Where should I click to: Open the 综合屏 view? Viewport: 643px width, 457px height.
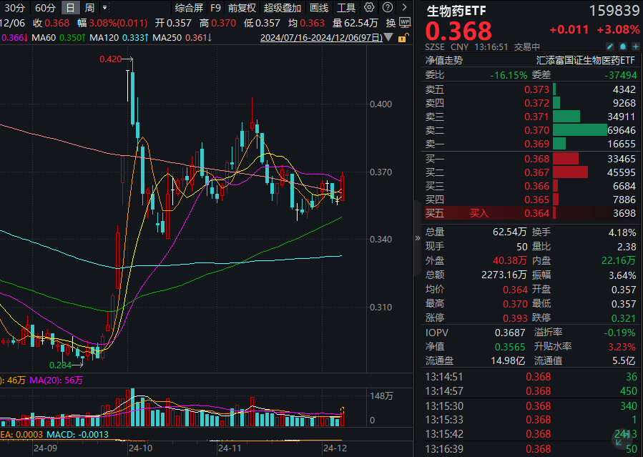pyautogui.click(x=189, y=8)
